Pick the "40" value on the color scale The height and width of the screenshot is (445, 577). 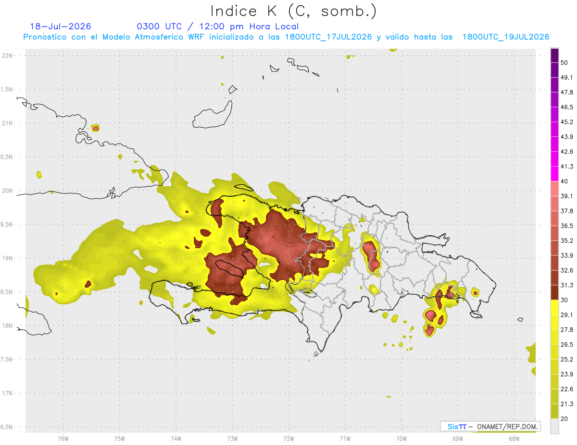click(564, 181)
